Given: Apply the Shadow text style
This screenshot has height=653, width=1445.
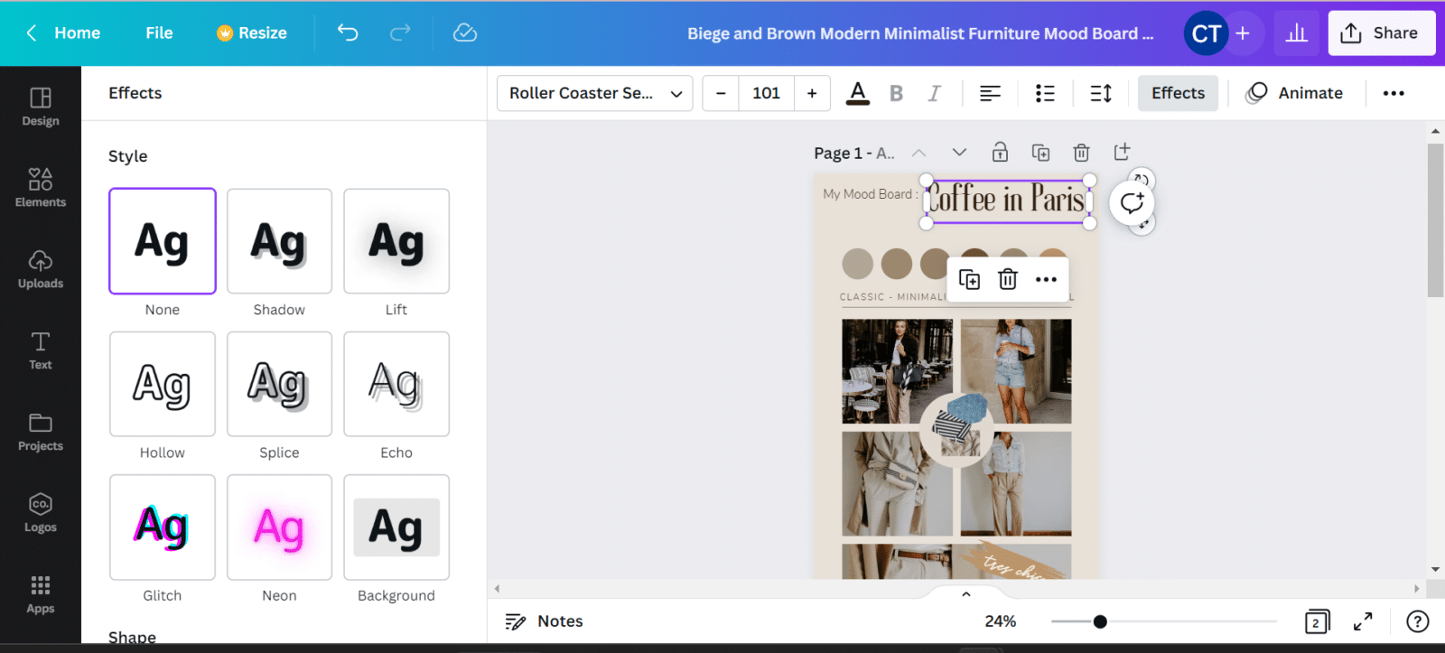Looking at the screenshot, I should pyautogui.click(x=279, y=241).
